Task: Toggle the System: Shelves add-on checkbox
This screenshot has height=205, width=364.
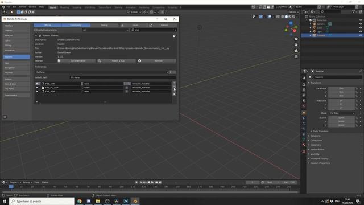Action: coord(40,36)
